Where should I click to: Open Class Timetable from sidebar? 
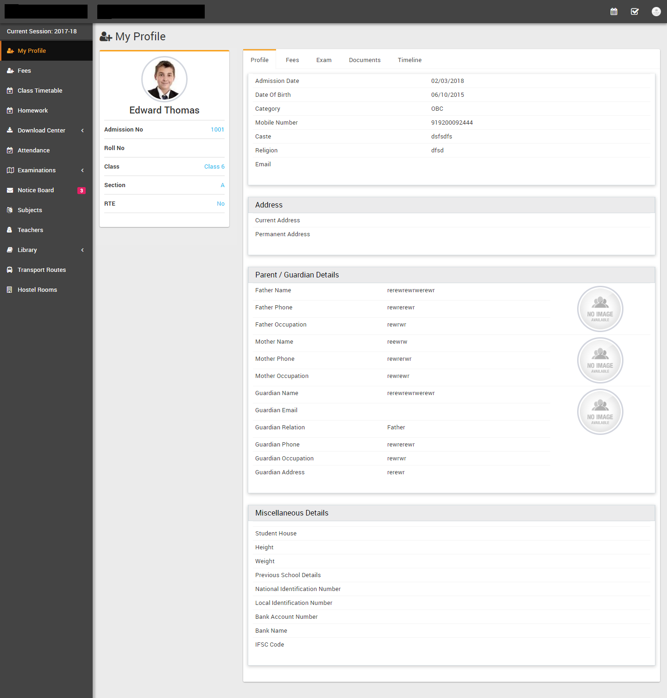pyautogui.click(x=40, y=91)
